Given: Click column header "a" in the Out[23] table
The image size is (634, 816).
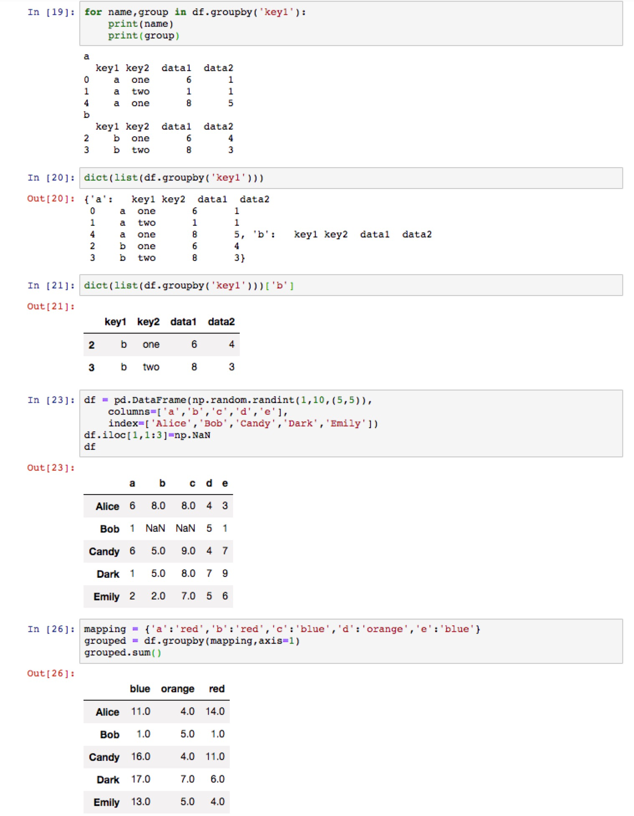Looking at the screenshot, I should click(x=132, y=483).
